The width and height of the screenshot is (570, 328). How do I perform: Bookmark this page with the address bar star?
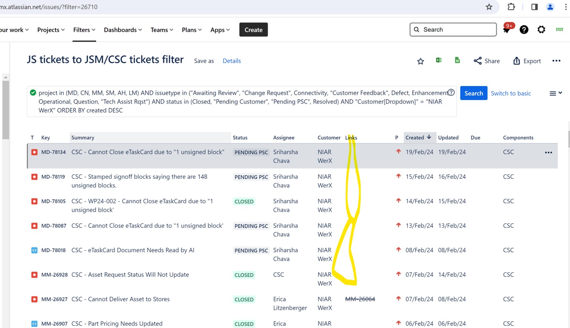489,7
